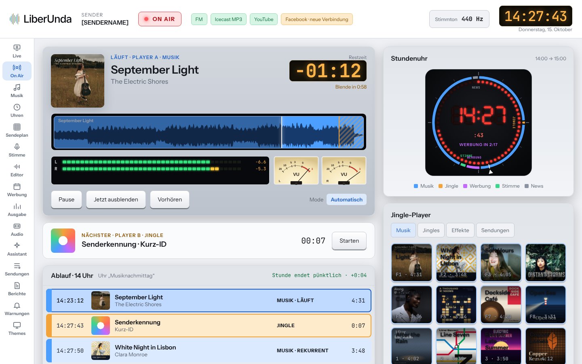Toggle the Automatisch mode
Screen dimensions: 582x364
pos(346,199)
